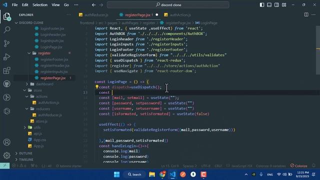Click the UTF-8 encoding status item
Screen dimensions: 320x180
[x=205, y=166]
